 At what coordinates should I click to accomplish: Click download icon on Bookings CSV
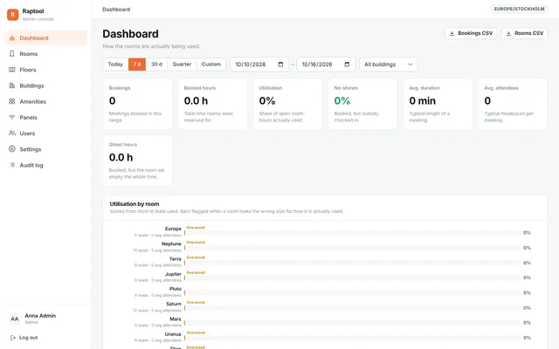[452, 33]
